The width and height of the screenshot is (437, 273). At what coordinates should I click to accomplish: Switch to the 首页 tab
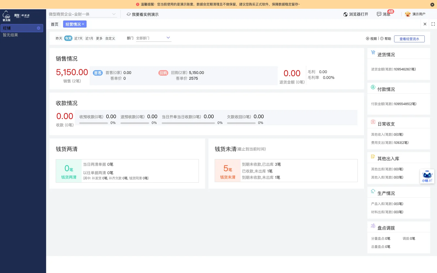(55, 24)
